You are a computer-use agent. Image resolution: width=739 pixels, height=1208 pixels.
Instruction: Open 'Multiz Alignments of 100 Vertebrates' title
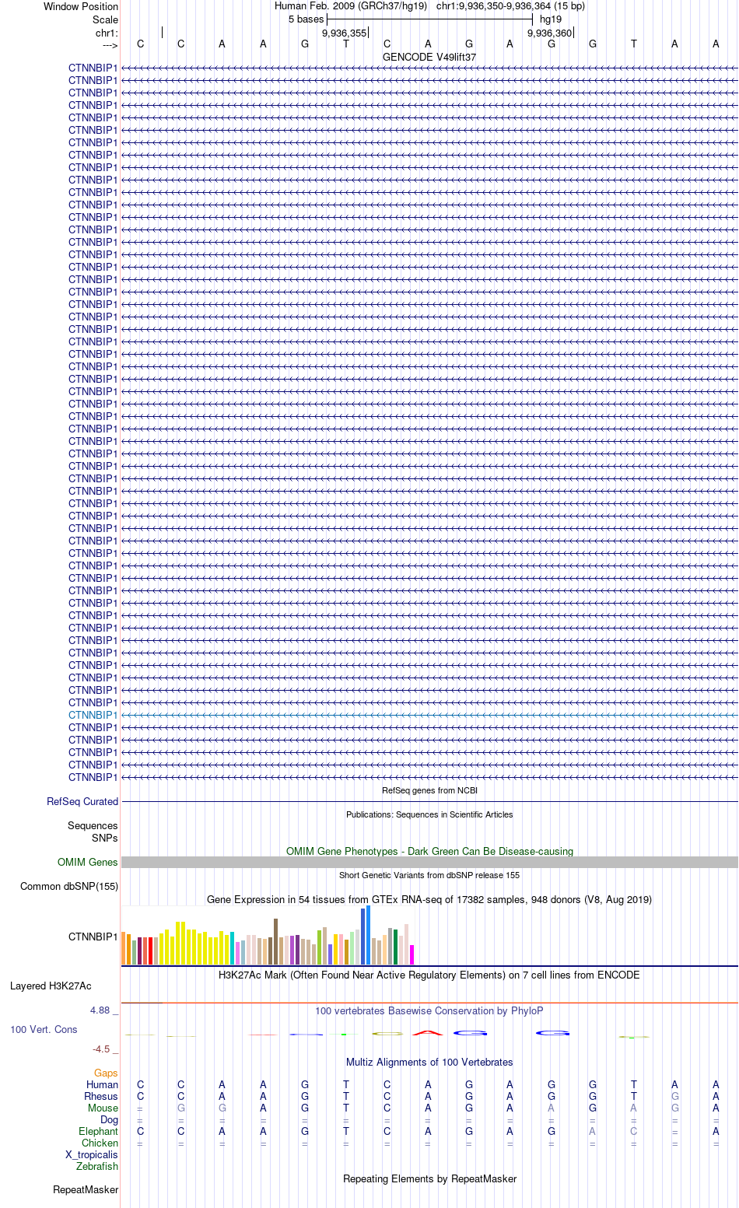tap(429, 1062)
